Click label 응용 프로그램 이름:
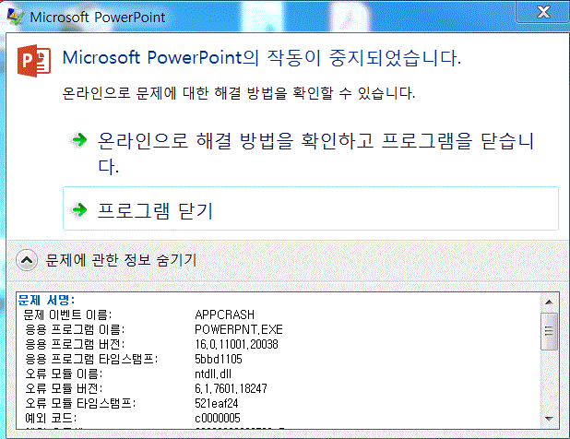 75,329
